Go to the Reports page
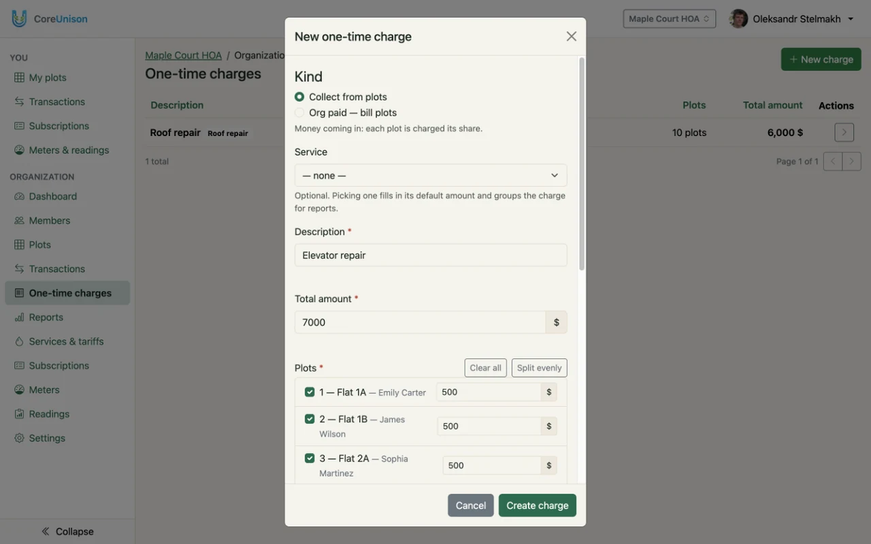 [67, 317]
